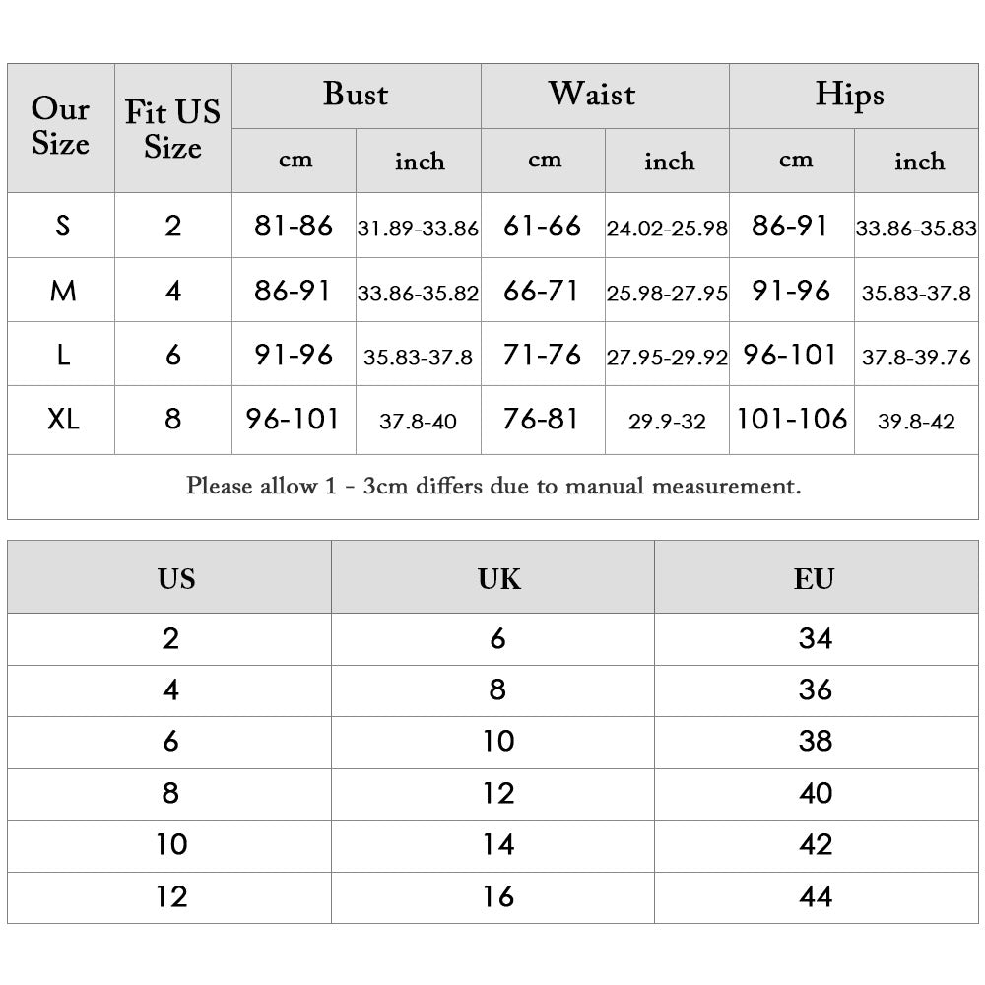Select UK size 14 cell

498,845
